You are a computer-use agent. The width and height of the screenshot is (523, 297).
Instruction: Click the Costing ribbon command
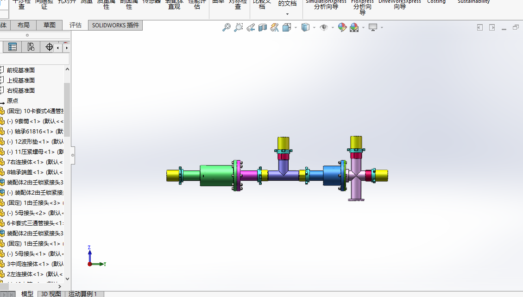[x=436, y=2]
